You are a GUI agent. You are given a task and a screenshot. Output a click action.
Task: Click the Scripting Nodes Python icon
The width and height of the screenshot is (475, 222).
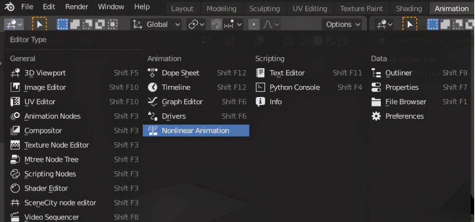(15, 174)
